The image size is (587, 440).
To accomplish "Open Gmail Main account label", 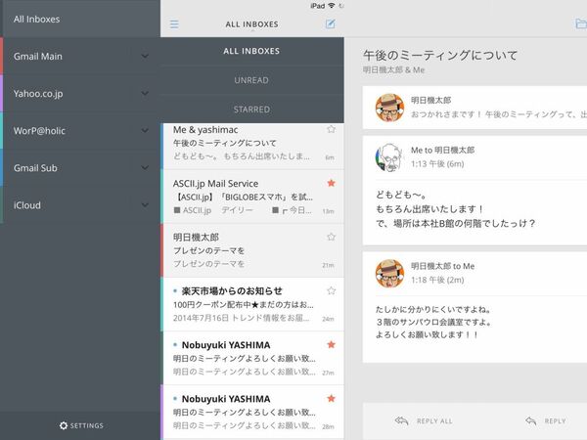I will click(38, 56).
